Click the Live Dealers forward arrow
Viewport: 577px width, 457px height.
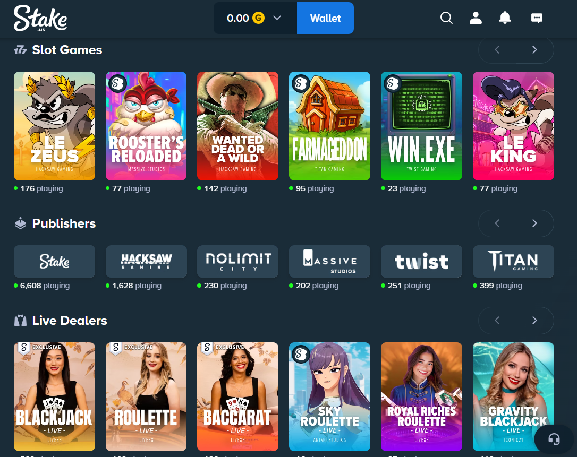click(535, 320)
